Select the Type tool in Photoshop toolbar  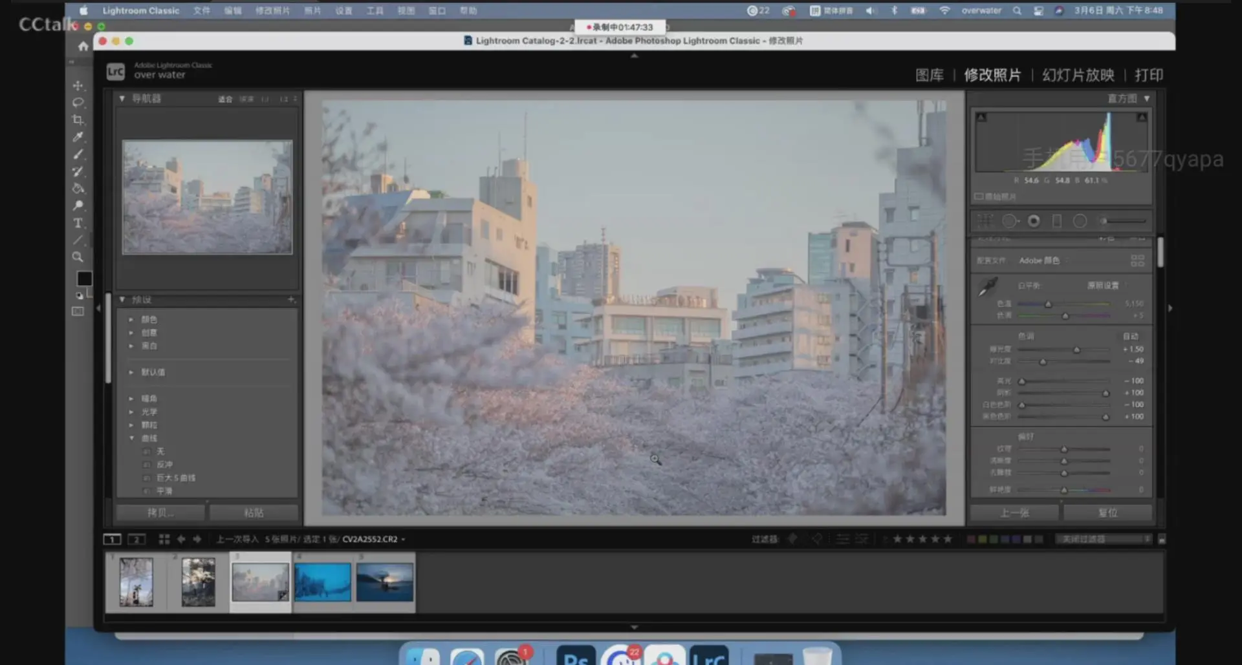point(78,223)
